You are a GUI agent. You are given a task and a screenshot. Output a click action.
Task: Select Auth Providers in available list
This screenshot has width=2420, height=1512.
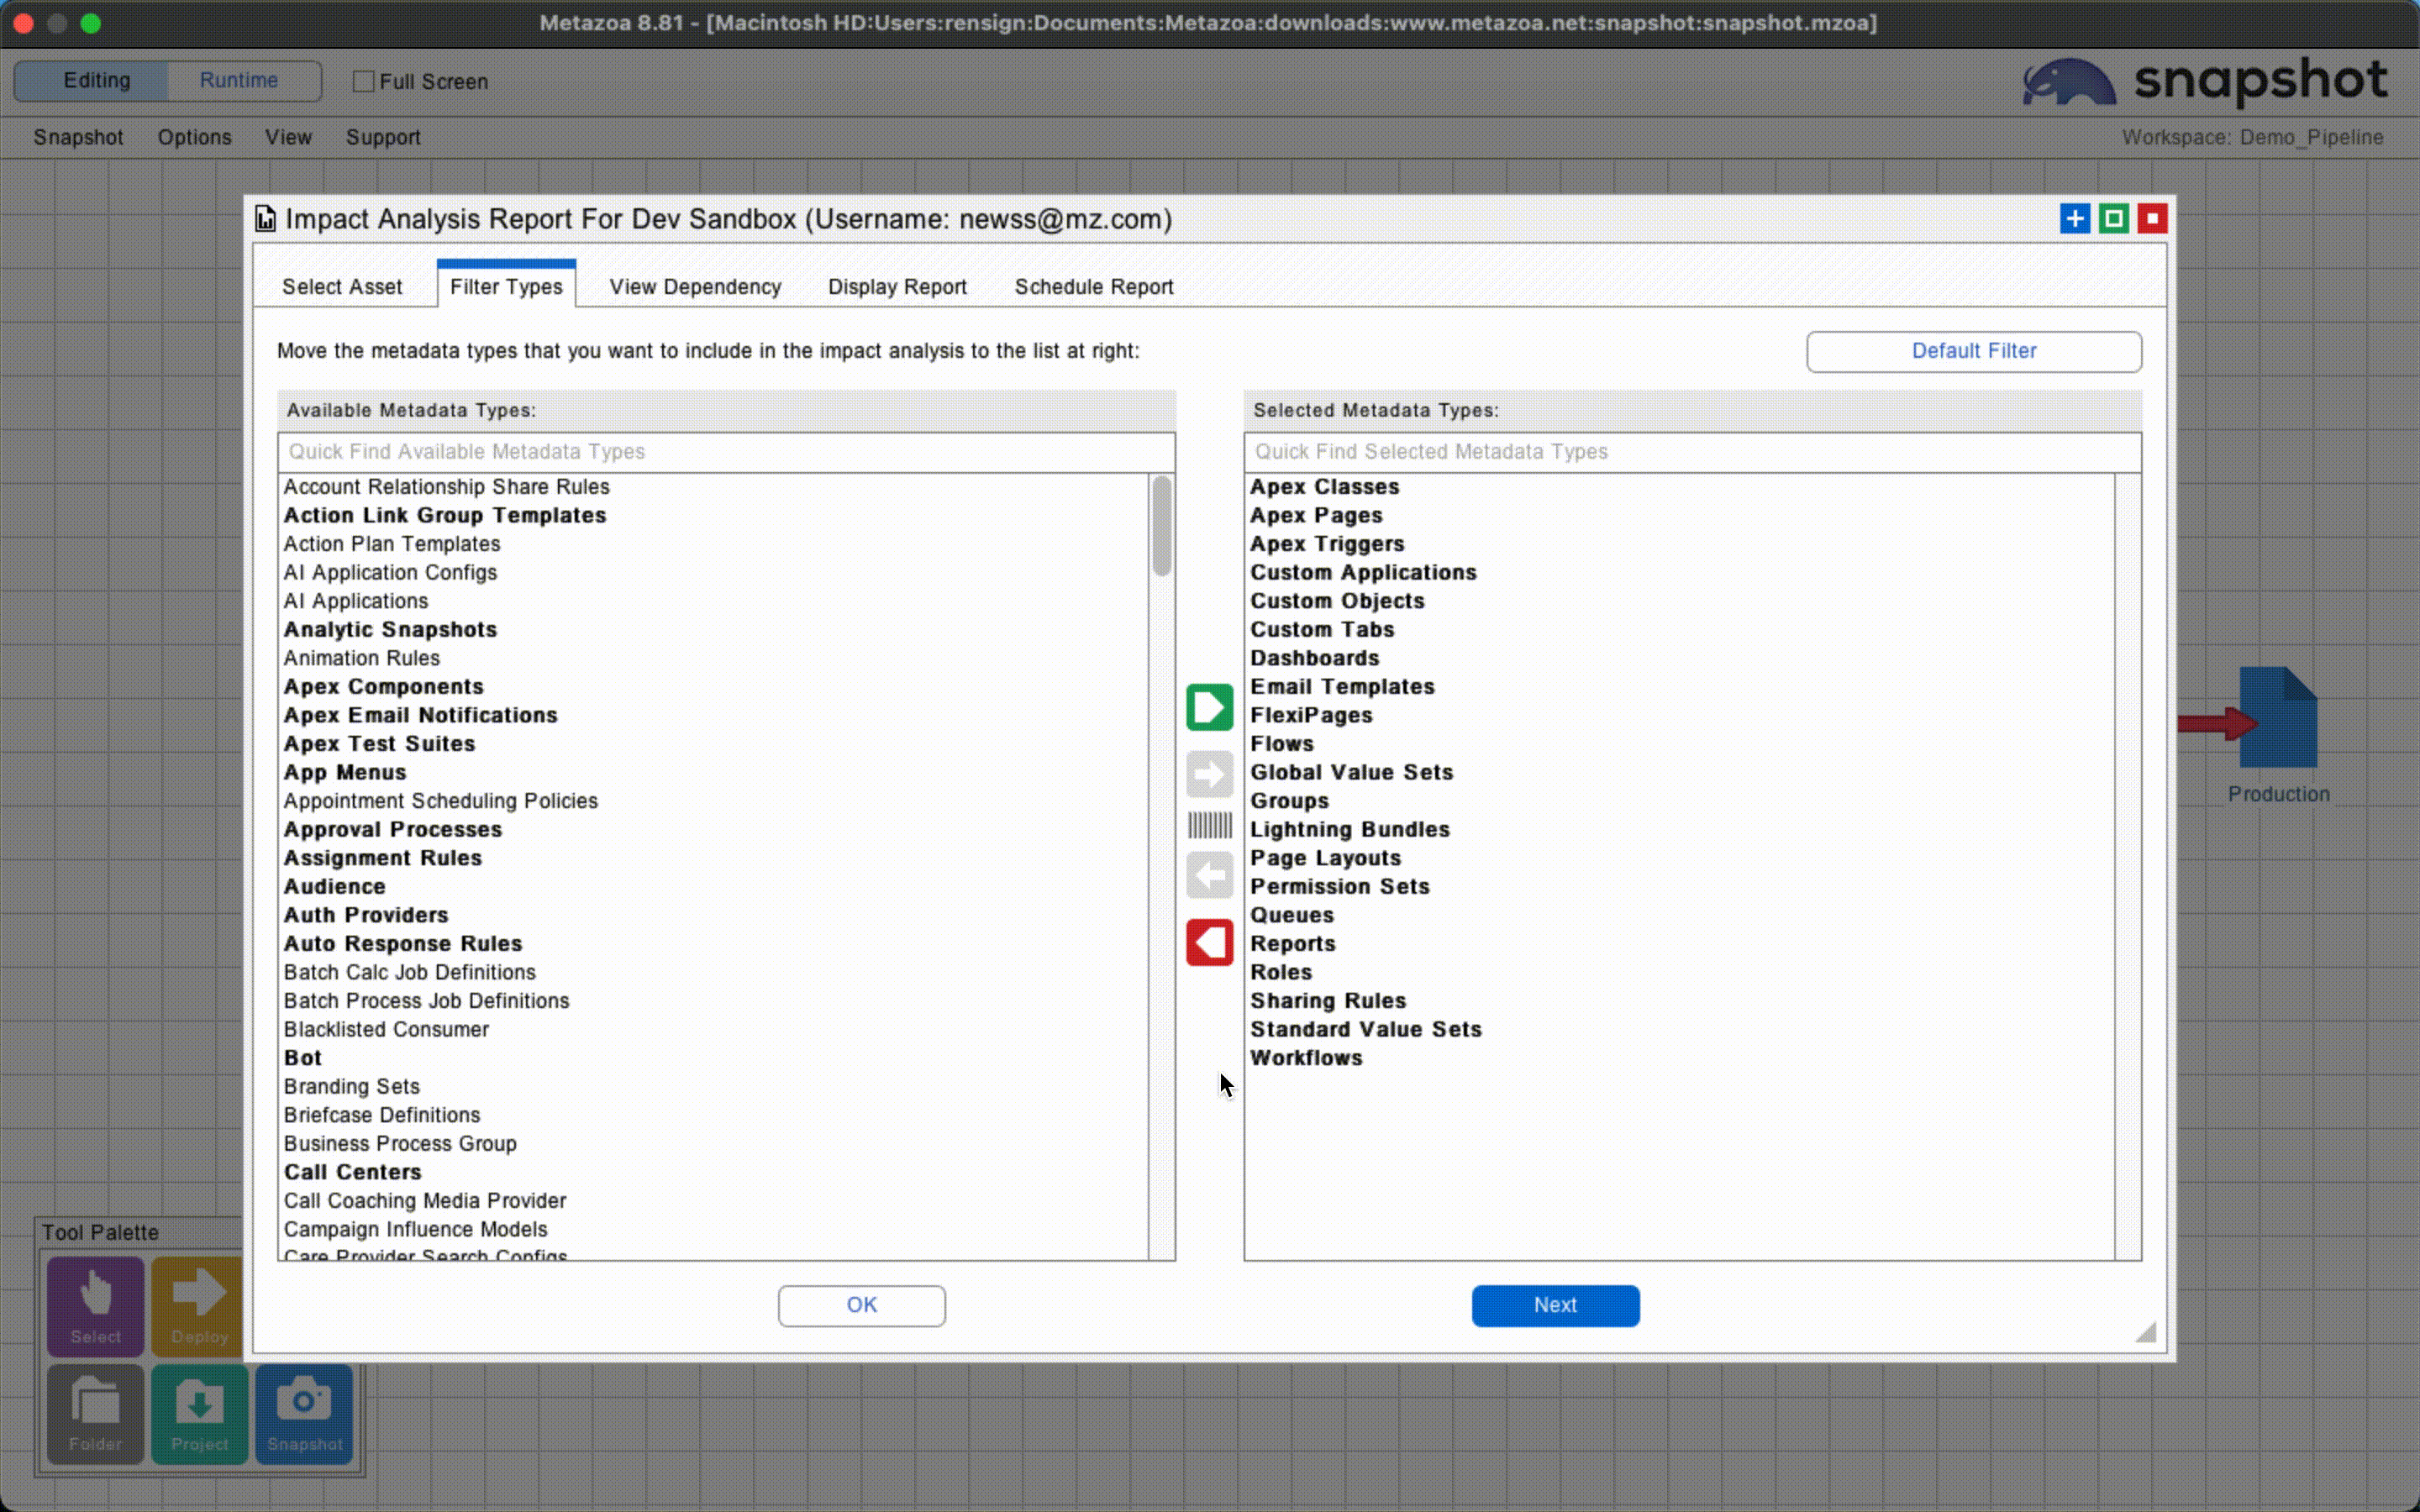pos(714,916)
